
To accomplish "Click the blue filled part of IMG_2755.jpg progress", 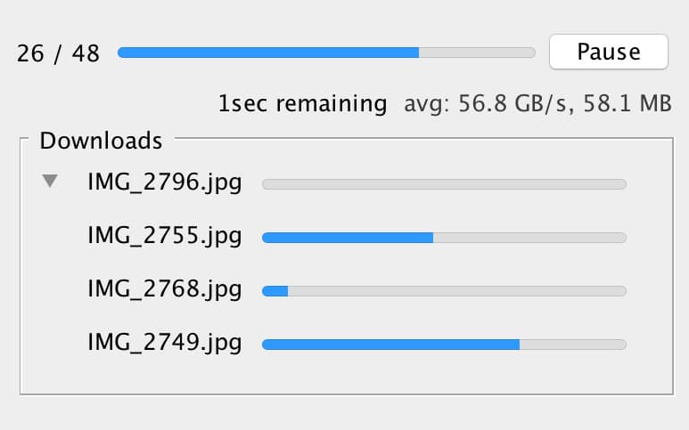I will 347,238.
